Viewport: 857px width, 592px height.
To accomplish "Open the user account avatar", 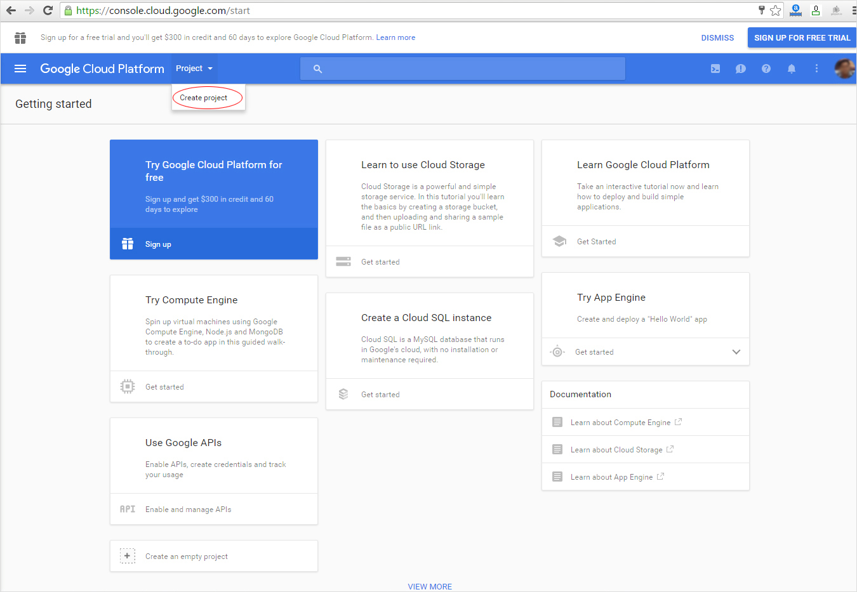I will click(x=844, y=69).
